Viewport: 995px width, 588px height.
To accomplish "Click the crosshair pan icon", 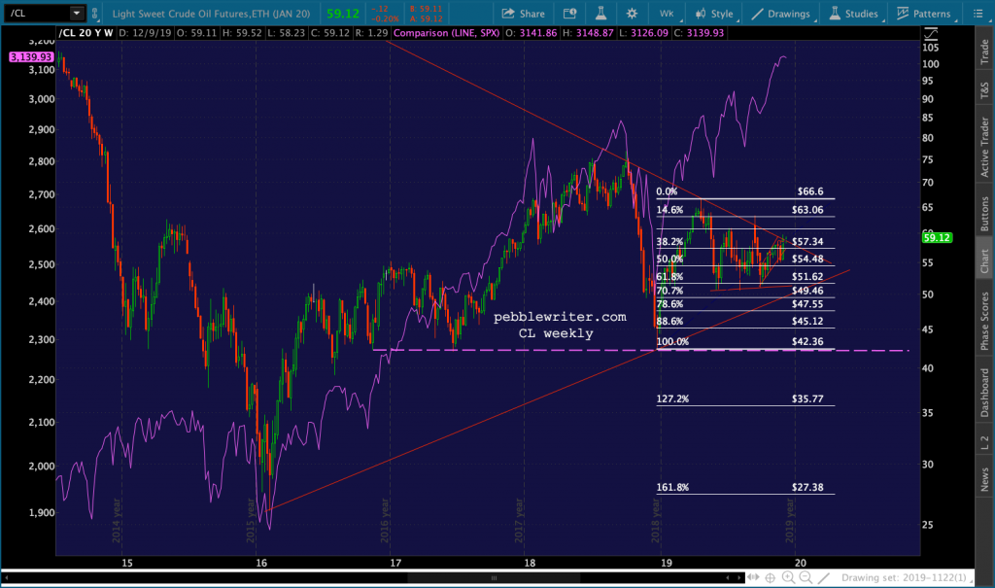I will point(770,577).
